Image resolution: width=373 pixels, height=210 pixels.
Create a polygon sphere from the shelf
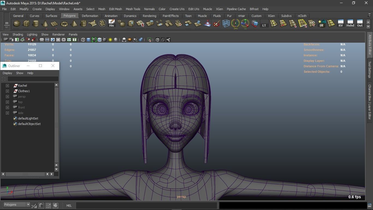17,24
